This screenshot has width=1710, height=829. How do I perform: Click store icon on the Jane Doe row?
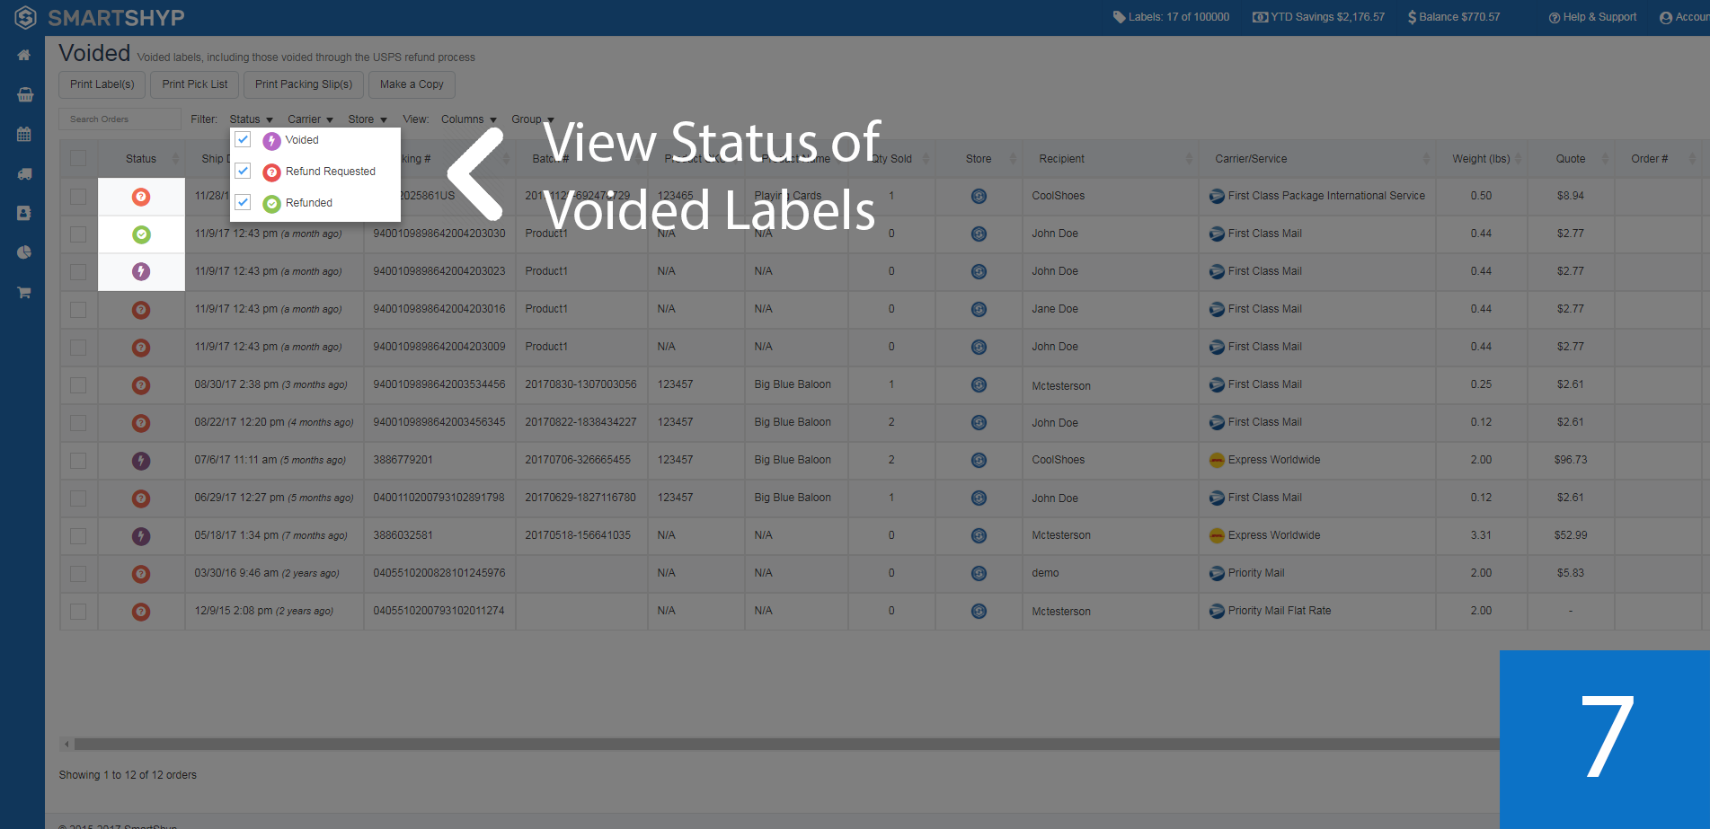(979, 310)
